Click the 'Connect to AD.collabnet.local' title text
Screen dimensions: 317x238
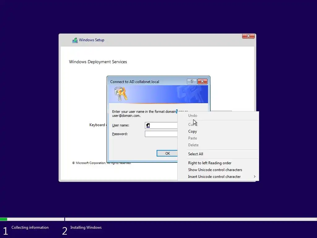pos(135,82)
